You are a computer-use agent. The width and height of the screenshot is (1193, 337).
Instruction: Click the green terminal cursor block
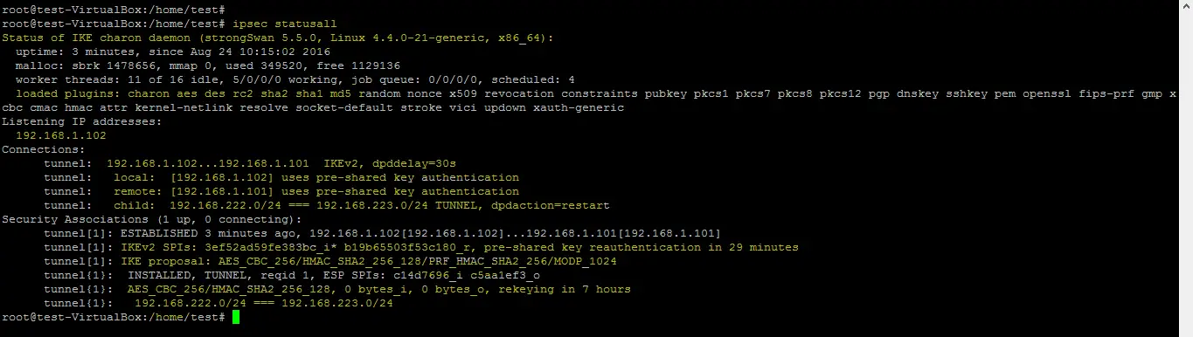236,317
